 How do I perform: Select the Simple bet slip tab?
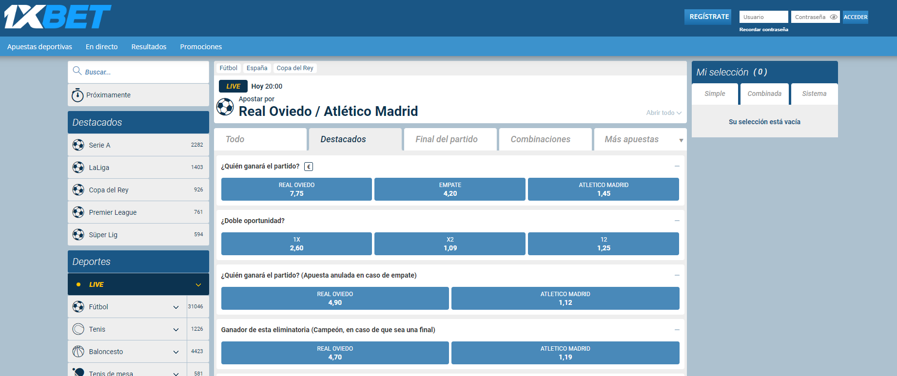coord(715,94)
